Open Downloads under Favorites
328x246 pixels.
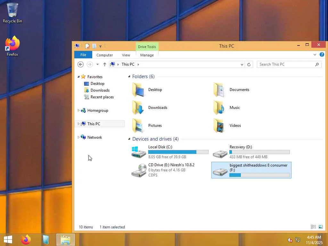(x=100, y=90)
